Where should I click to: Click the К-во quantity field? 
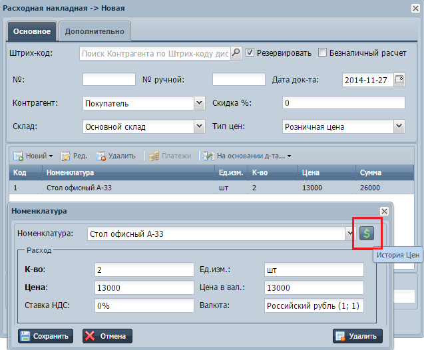144,269
